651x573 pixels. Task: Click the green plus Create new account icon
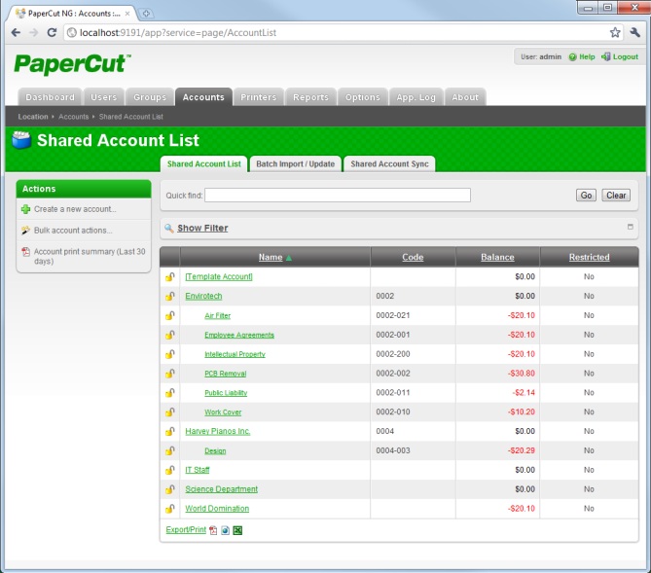click(25, 209)
